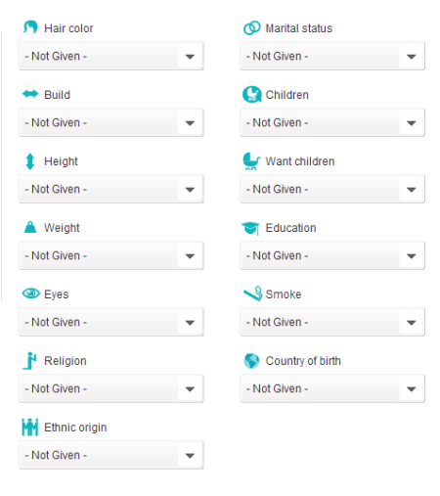
Task: Click the cigarette Smoke icon
Action: [252, 293]
